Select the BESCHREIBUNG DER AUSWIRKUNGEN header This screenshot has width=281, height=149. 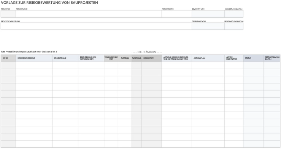click(91, 58)
